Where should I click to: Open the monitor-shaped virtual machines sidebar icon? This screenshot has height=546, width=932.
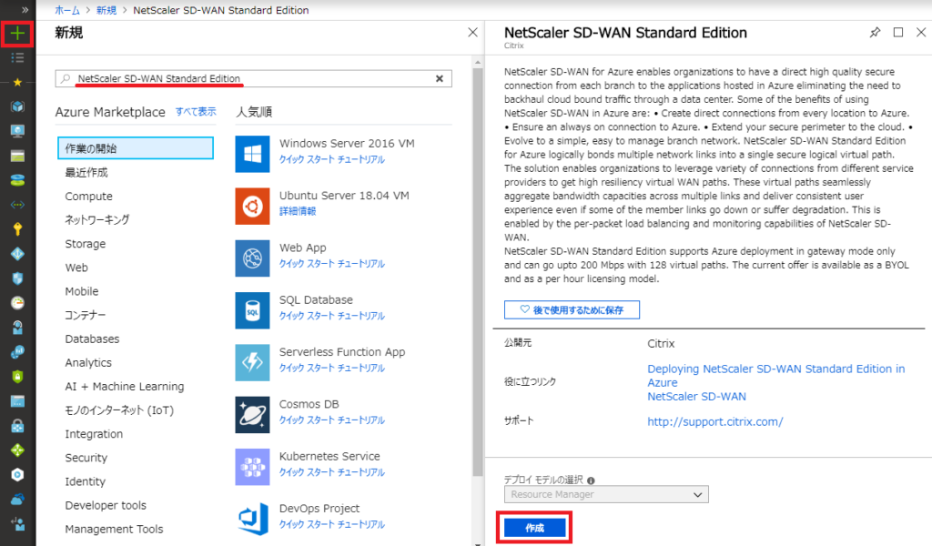click(x=17, y=131)
